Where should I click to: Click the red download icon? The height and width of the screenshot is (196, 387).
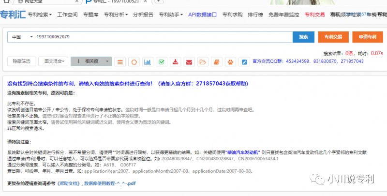(x=175, y=62)
